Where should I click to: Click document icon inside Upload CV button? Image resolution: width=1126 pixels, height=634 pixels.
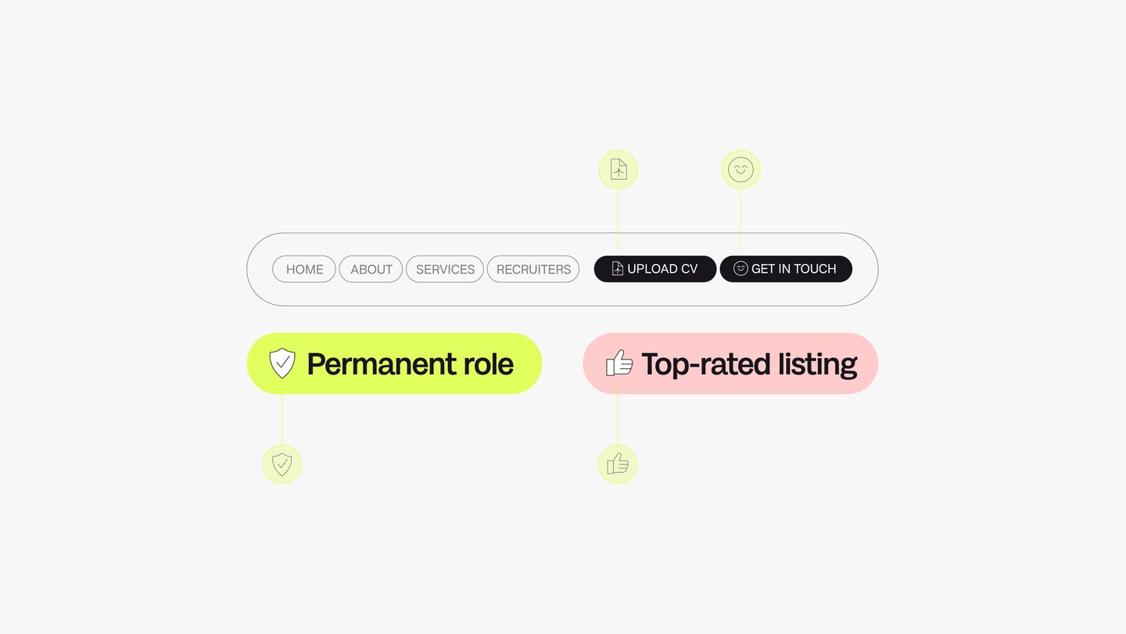coord(617,269)
